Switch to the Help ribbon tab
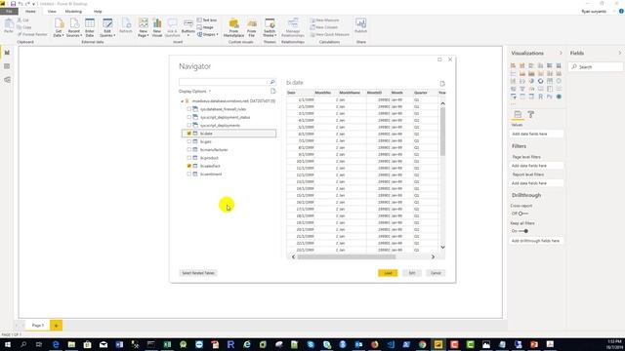The width and height of the screenshot is (625, 351). [98, 11]
